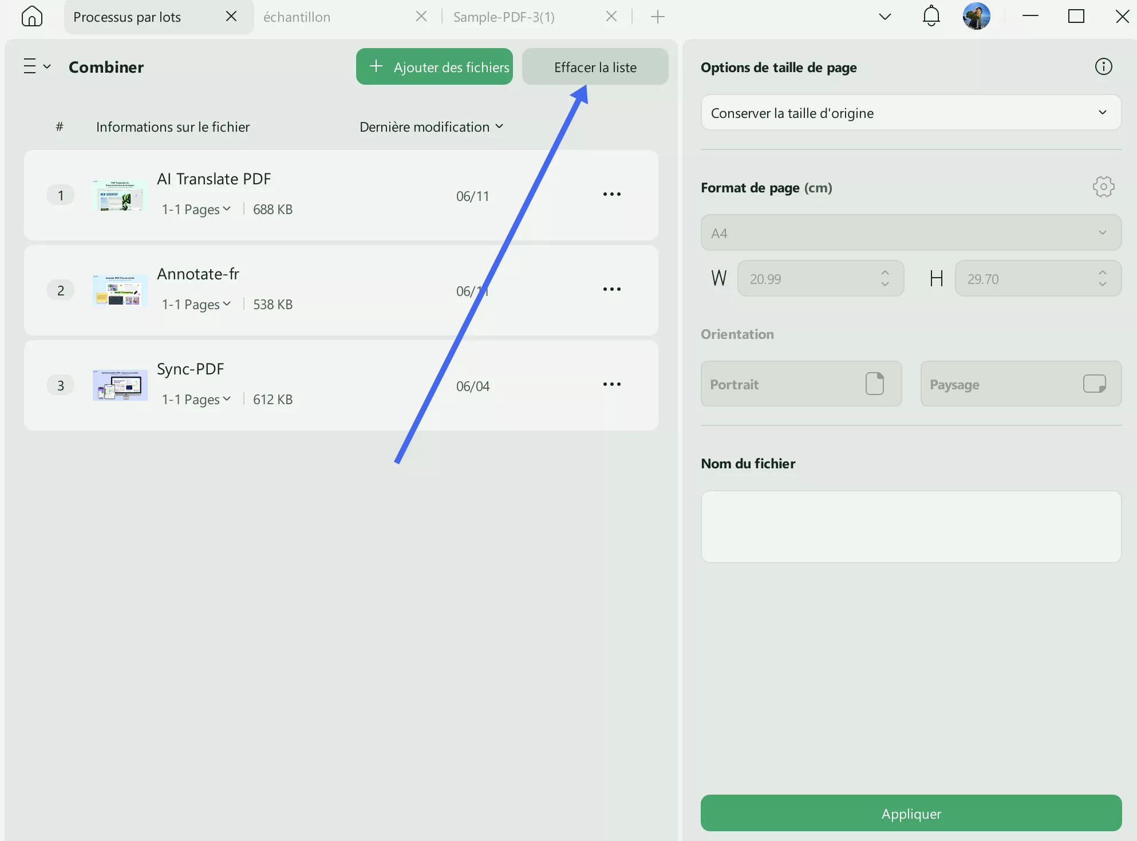Open more options for AI Translate PDF
The width and height of the screenshot is (1137, 841).
coord(611,195)
